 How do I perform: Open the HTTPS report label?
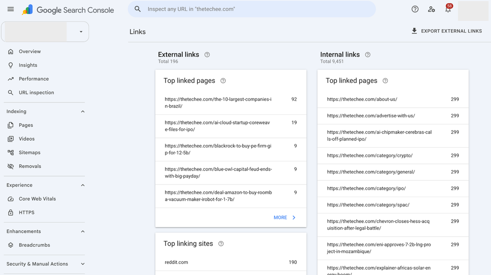[x=27, y=212]
